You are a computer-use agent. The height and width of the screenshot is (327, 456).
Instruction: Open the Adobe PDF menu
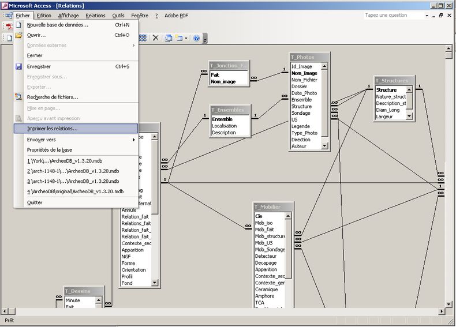coord(176,16)
